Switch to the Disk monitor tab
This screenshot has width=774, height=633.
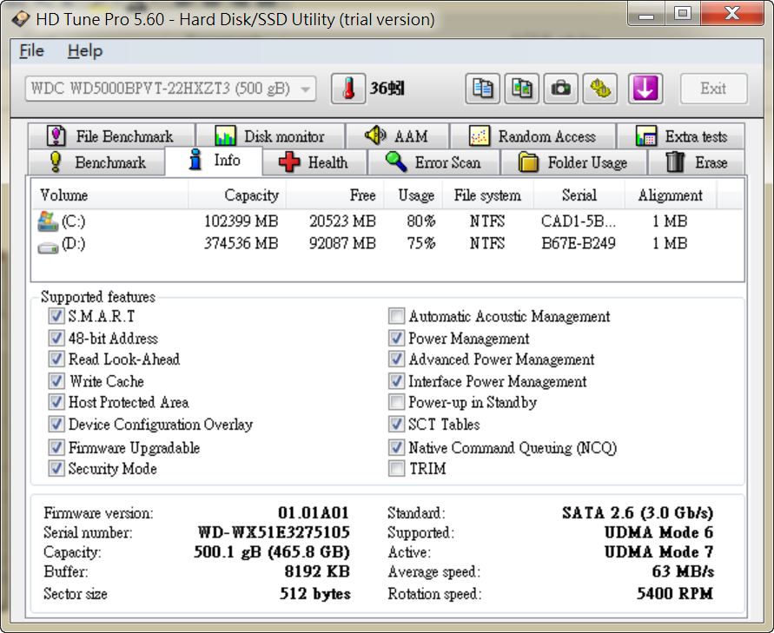click(270, 136)
